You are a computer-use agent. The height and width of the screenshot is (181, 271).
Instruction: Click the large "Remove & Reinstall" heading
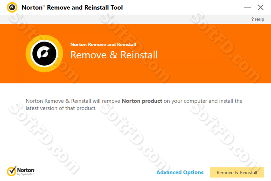[x=114, y=55]
